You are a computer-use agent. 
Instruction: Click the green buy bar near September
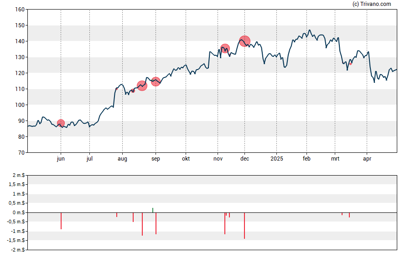(x=153, y=210)
